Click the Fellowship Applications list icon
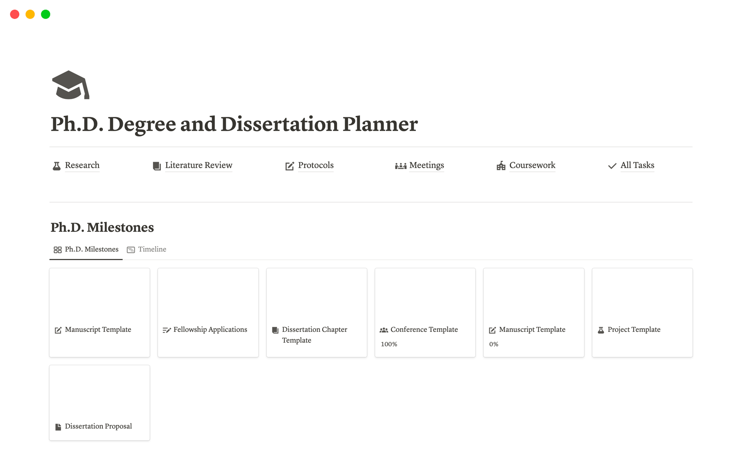Viewport: 742px width, 463px height. point(166,329)
